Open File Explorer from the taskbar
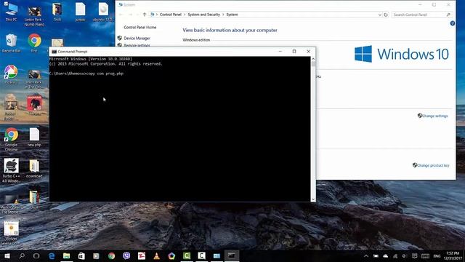The height and width of the screenshot is (262, 465). (66, 255)
